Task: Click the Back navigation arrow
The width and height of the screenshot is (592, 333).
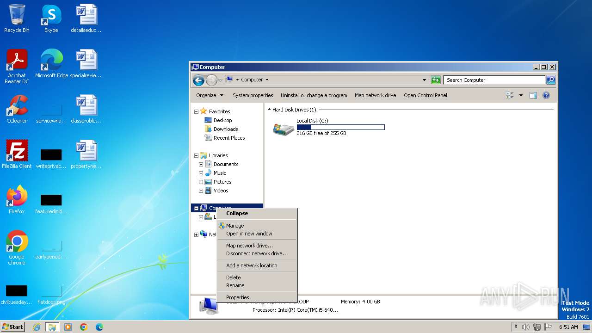Action: 198,80
